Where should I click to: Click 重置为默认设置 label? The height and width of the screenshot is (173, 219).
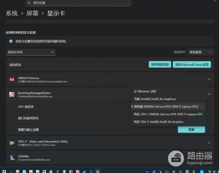point(28,130)
